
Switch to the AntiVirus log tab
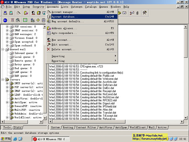coord(106,127)
